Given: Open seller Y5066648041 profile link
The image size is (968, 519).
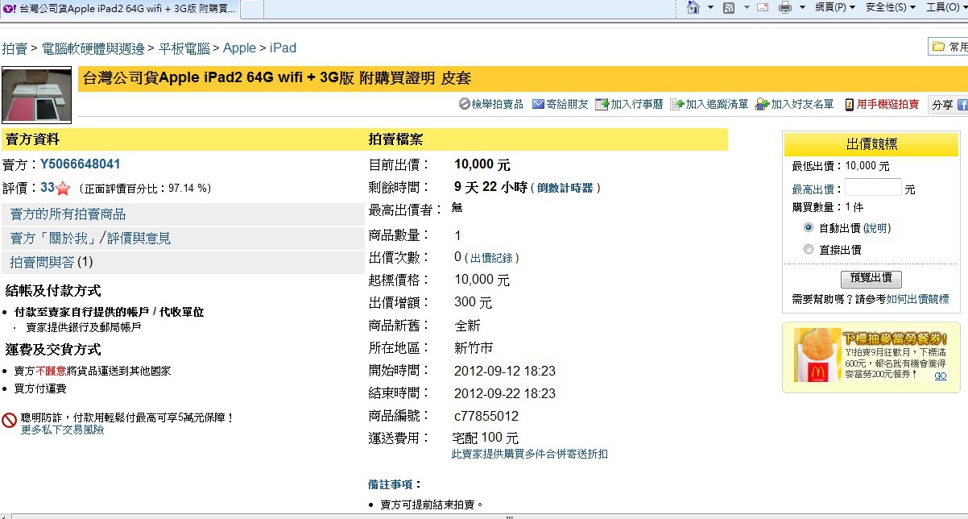Looking at the screenshot, I should point(81,164).
